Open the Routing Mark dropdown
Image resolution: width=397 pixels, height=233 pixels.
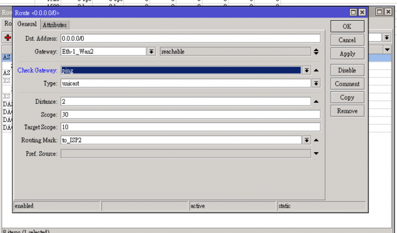pyautogui.click(x=307, y=140)
